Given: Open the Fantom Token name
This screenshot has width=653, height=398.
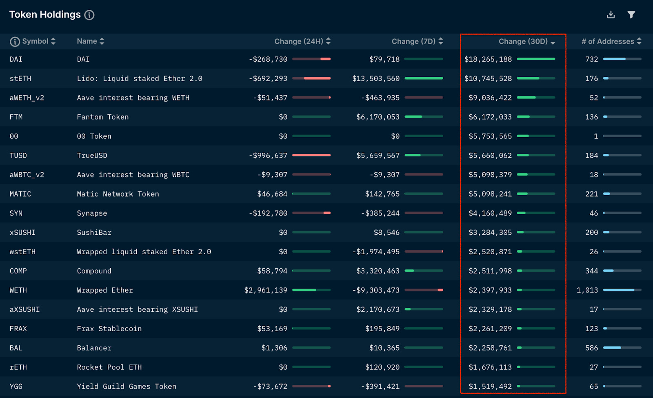Looking at the screenshot, I should 103,117.
